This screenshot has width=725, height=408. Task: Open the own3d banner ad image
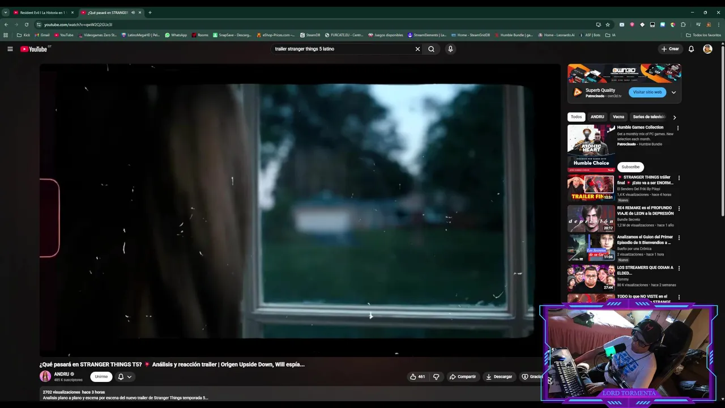point(624,73)
